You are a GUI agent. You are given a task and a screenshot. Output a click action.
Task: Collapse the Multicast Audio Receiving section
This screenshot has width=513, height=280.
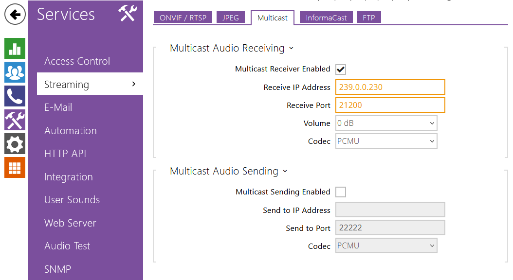[x=291, y=48]
